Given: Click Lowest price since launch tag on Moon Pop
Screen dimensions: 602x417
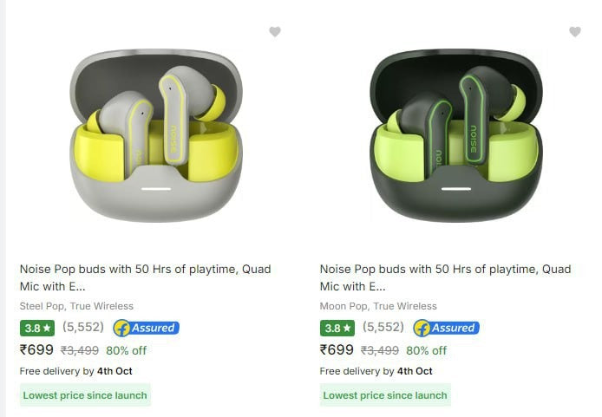Looking at the screenshot, I should [385, 395].
